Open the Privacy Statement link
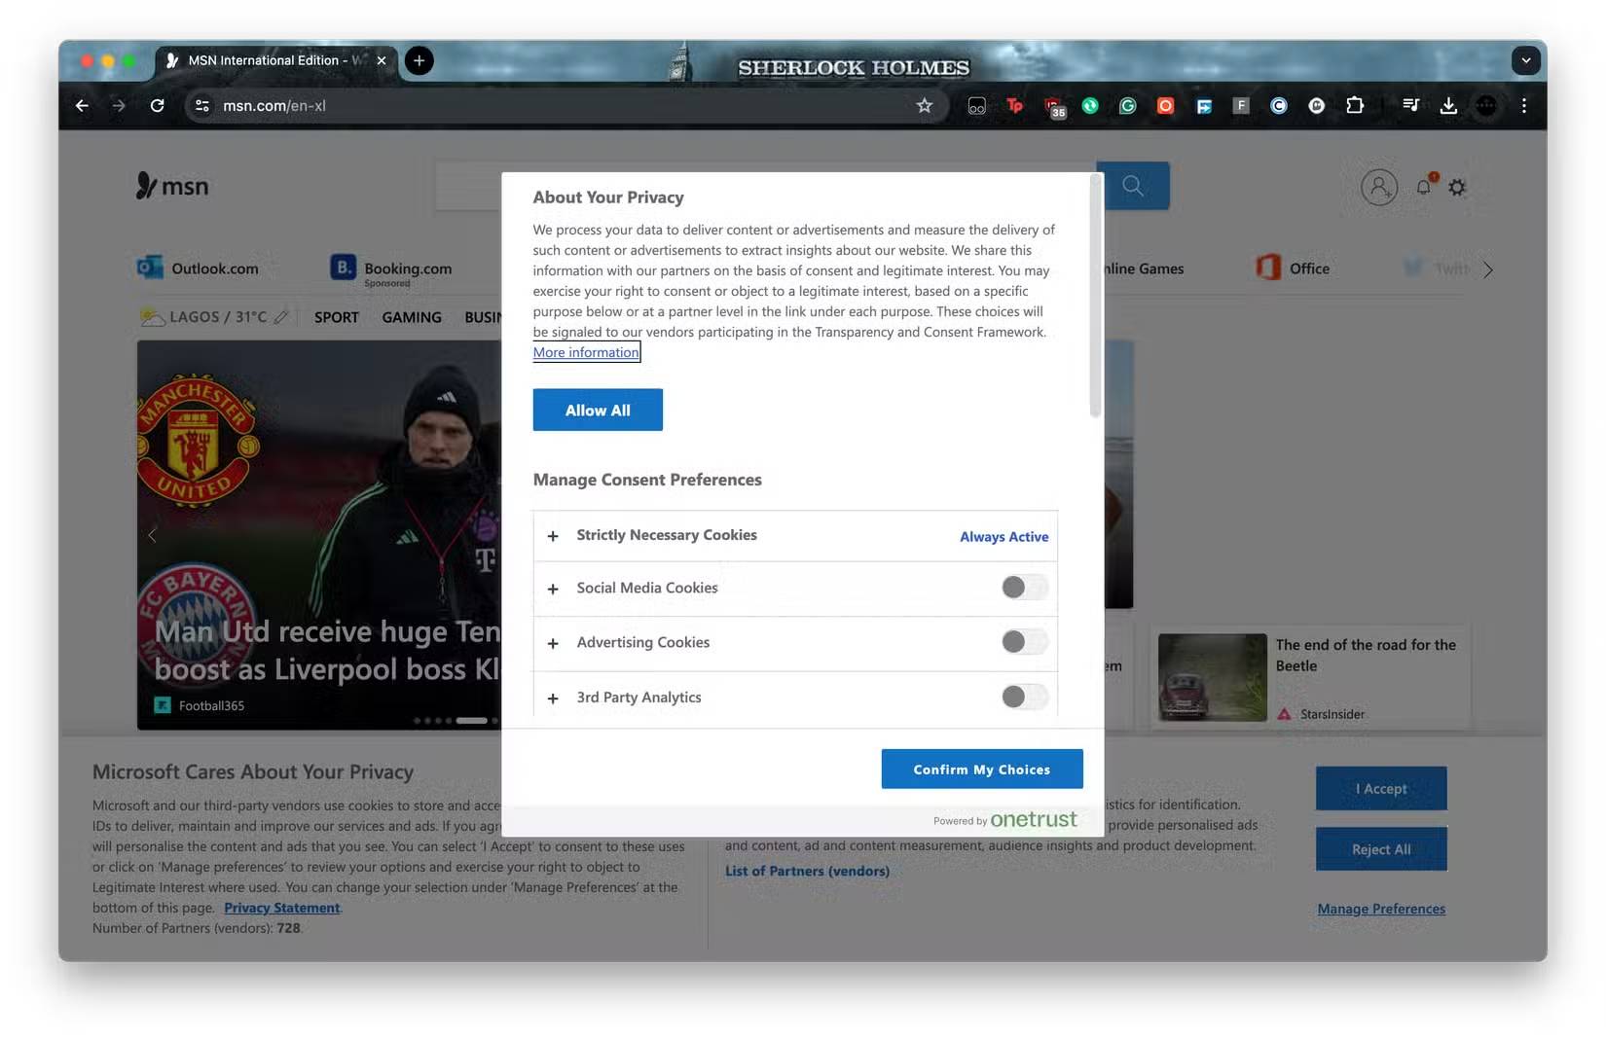The height and width of the screenshot is (1039, 1606). [281, 908]
